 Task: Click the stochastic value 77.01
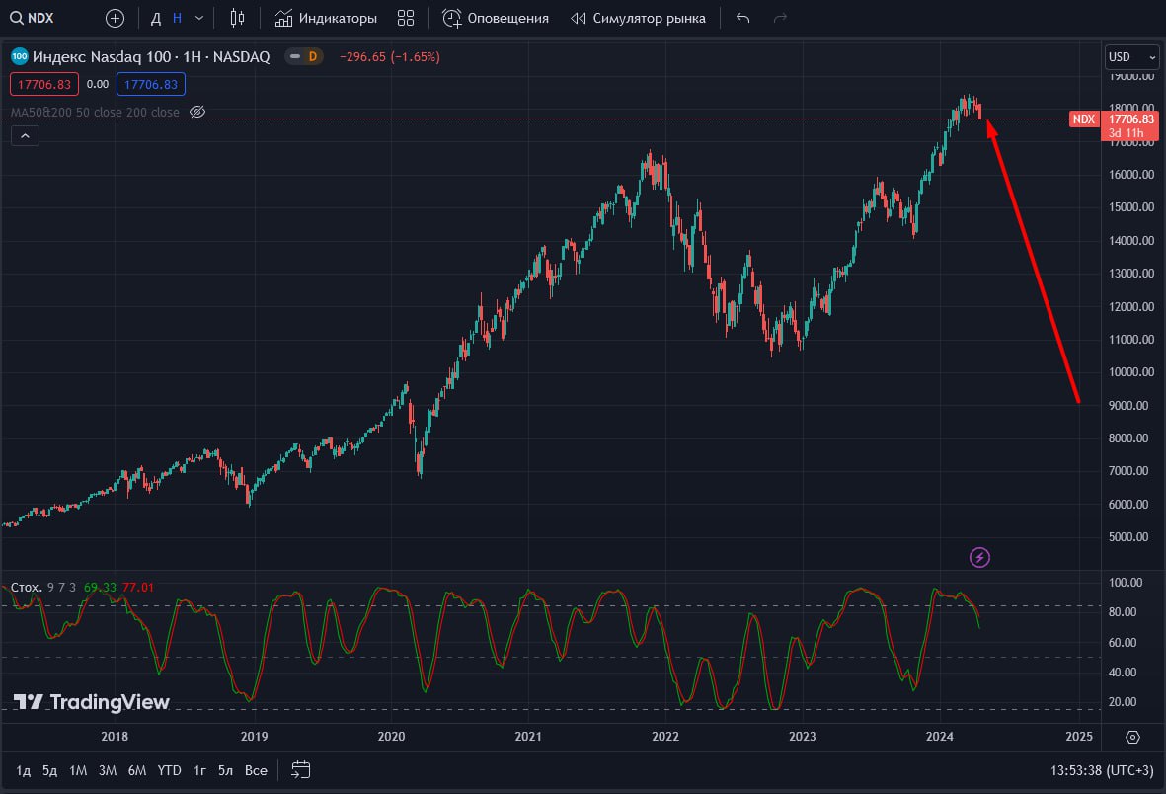138,588
